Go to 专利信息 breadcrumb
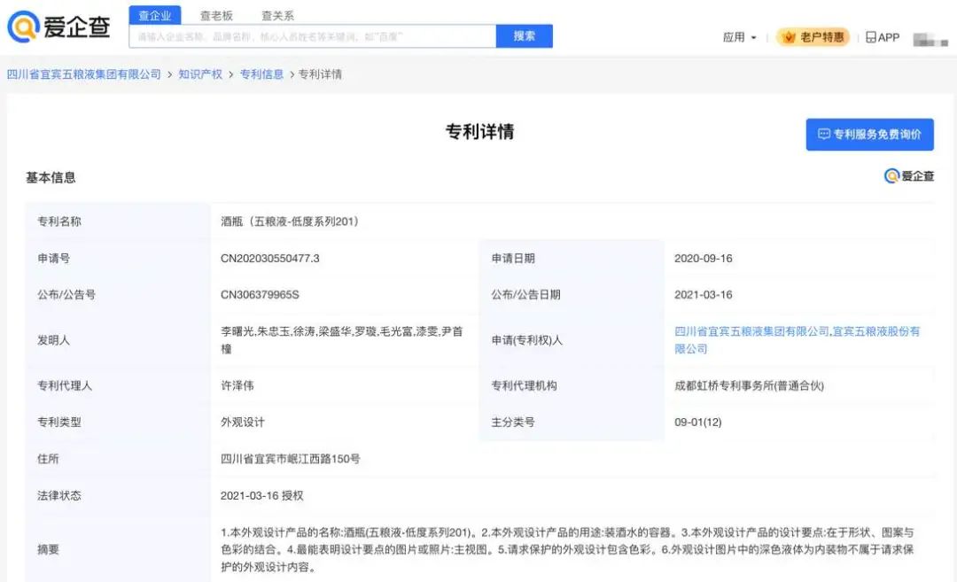The width and height of the screenshot is (957, 582). (261, 74)
